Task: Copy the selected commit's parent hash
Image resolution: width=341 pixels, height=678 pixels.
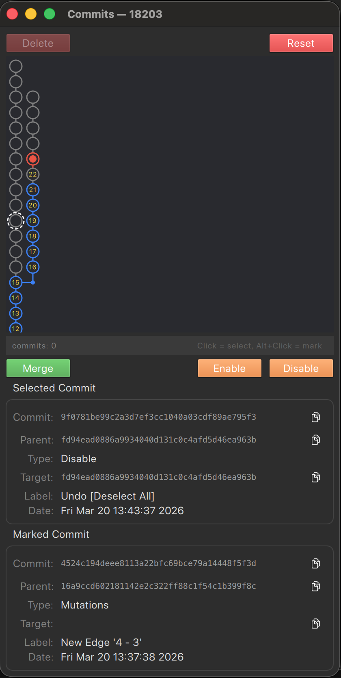Action: [x=315, y=440]
